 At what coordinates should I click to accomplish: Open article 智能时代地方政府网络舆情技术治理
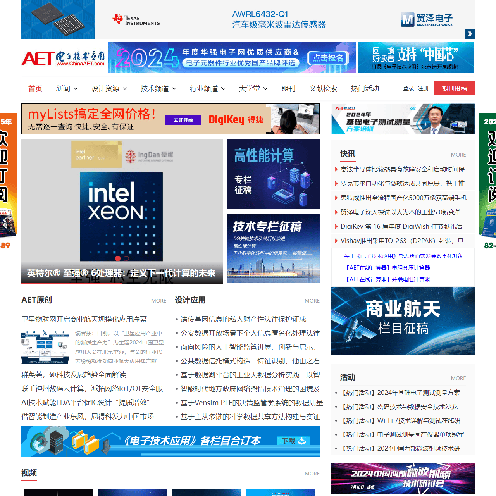[250, 389]
